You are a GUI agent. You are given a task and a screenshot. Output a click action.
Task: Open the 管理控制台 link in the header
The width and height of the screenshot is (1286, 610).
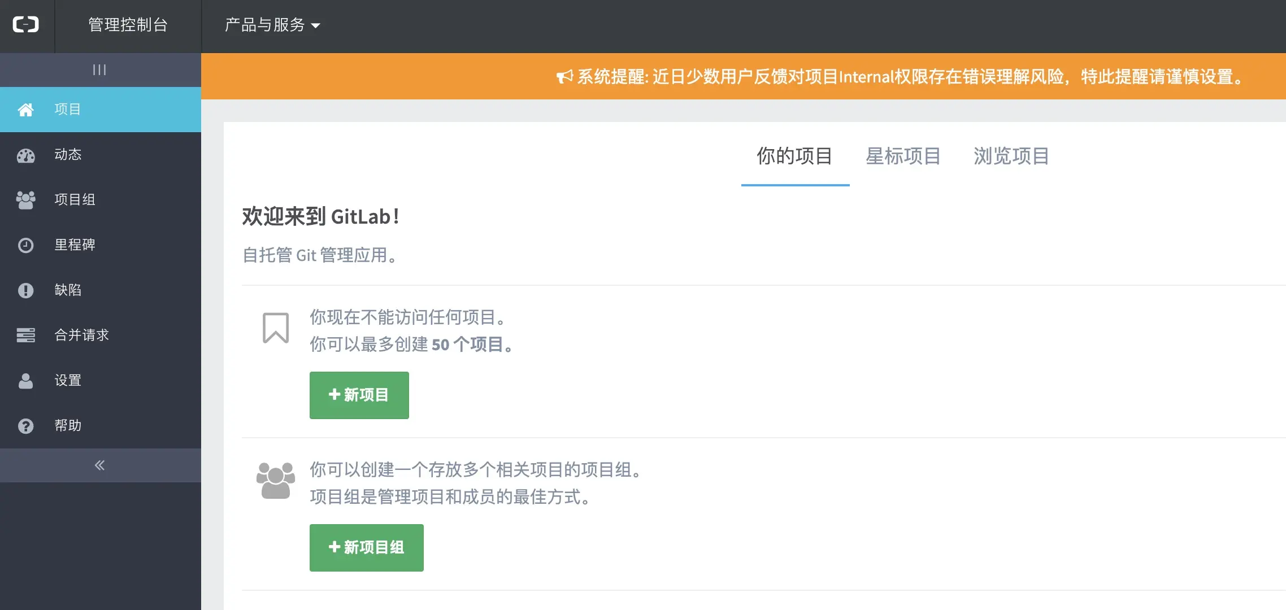point(128,25)
